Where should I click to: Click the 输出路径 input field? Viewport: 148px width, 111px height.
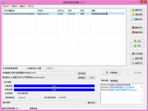[43, 77]
